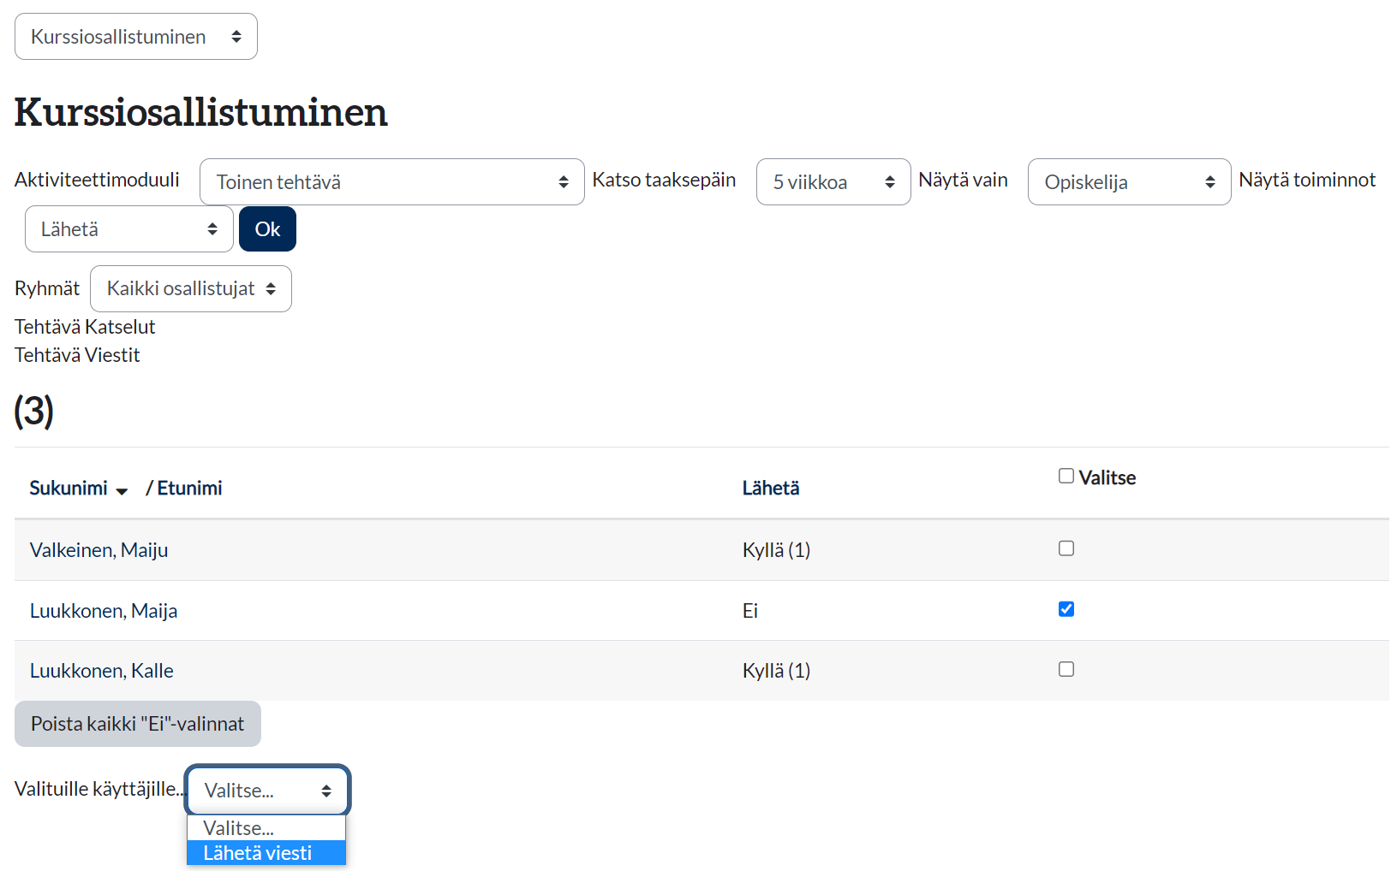
Task: Sort by Etunimi column header
Action: coord(189,488)
